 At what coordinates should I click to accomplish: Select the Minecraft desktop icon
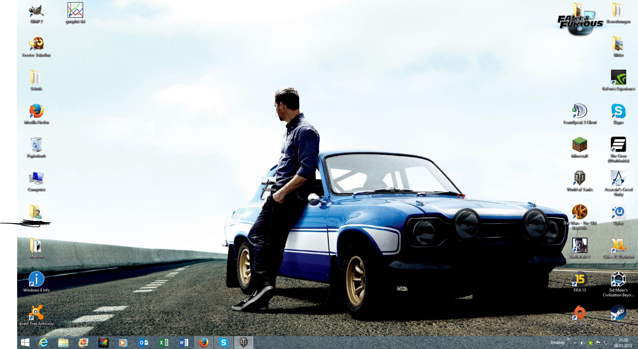pyautogui.click(x=579, y=145)
